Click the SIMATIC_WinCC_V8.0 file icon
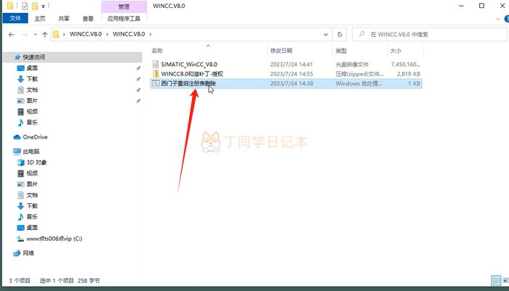Viewport: 509px width, 291px height. 156,64
